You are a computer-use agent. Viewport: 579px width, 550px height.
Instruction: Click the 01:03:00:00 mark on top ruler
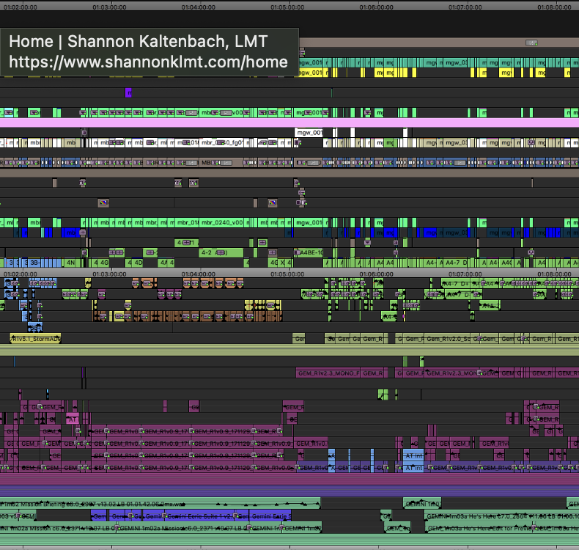[109, 7]
